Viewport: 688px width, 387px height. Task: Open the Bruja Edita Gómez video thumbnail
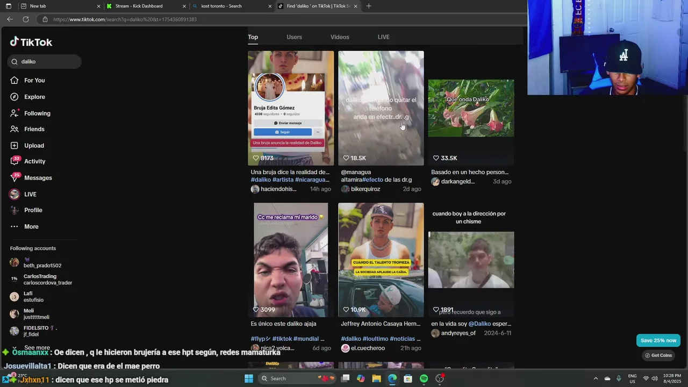[x=291, y=108]
